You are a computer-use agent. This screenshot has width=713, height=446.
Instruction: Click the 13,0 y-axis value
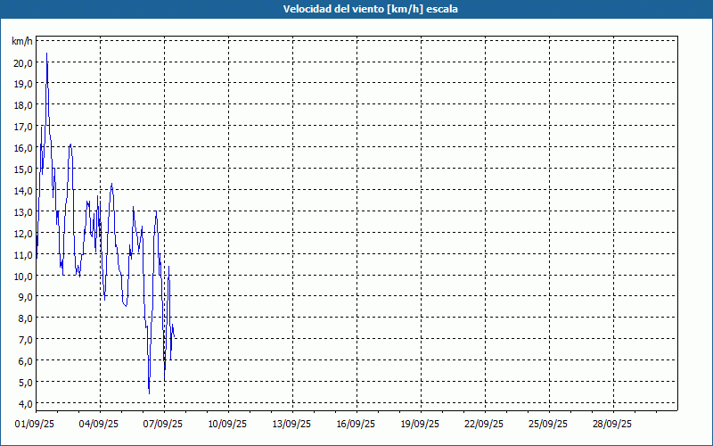click(x=23, y=212)
